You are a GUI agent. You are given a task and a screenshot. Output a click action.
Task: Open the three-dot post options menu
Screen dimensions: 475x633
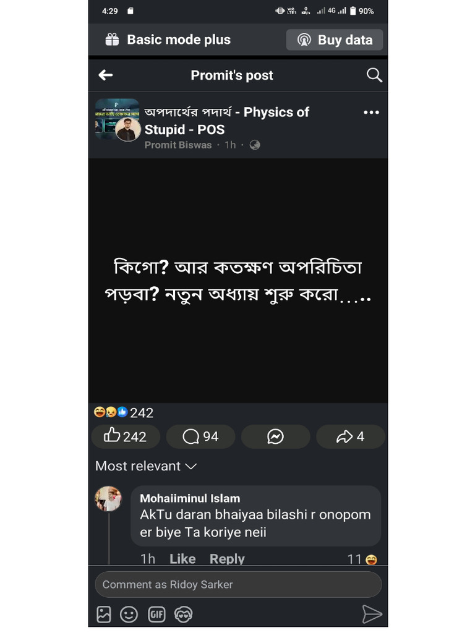(x=371, y=113)
